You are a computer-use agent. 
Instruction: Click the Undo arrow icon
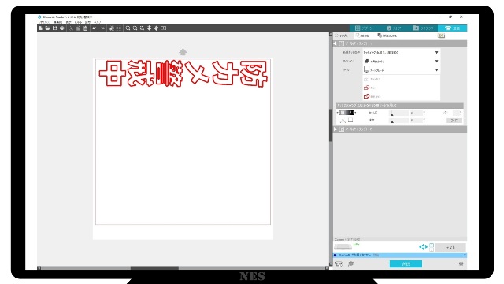pos(94,28)
